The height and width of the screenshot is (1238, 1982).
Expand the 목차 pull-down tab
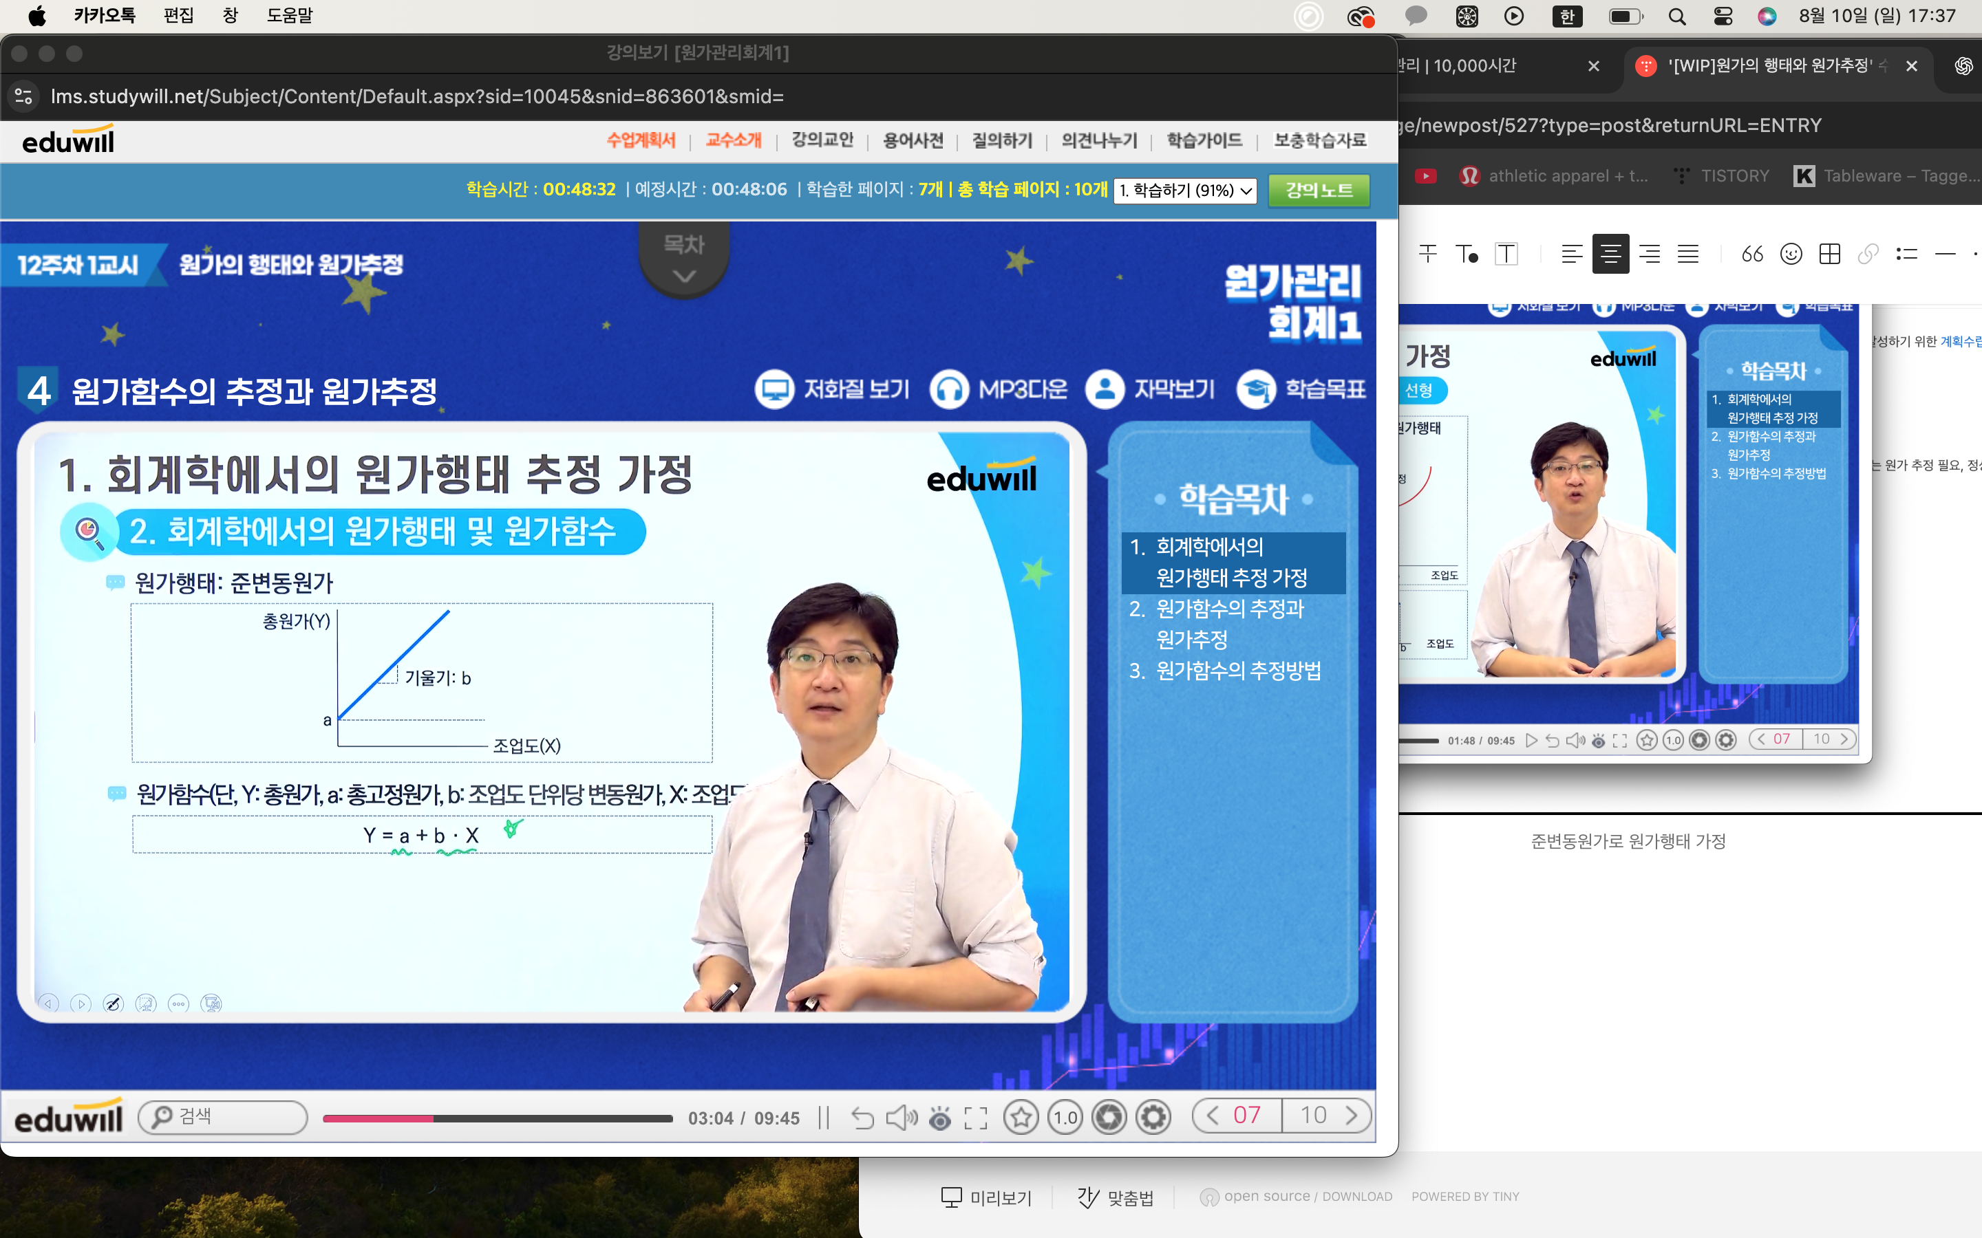[684, 259]
